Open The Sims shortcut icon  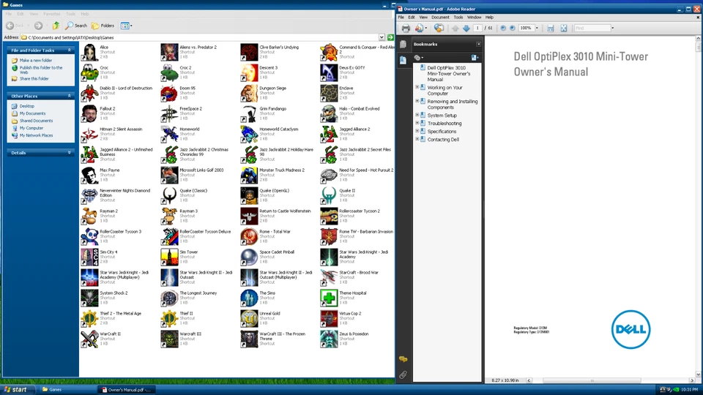(249, 298)
